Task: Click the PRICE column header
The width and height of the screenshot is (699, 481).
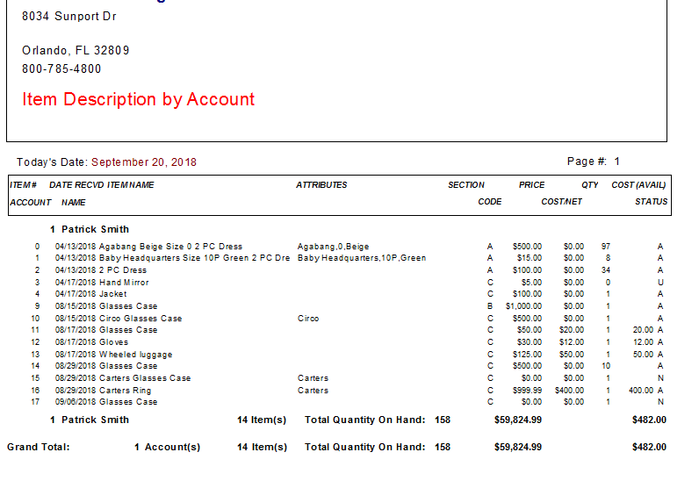Action: point(531,185)
